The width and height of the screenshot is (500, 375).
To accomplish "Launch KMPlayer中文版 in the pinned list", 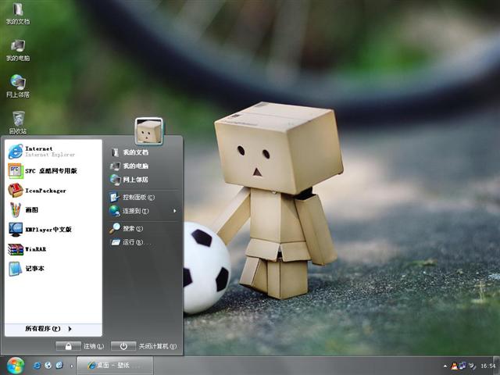I will [43, 229].
